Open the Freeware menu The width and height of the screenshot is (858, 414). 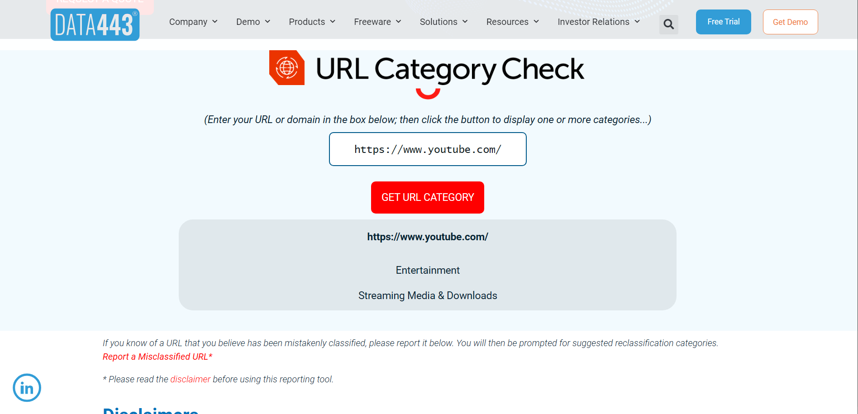click(x=378, y=22)
